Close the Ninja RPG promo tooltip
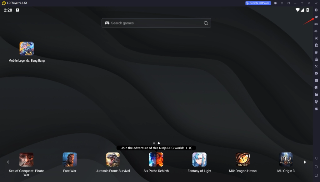The image size is (320, 182). 190,148
